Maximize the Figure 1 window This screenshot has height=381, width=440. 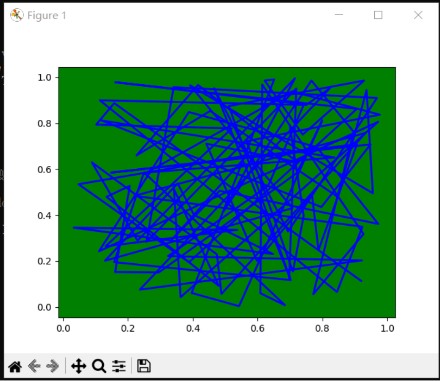pos(378,15)
